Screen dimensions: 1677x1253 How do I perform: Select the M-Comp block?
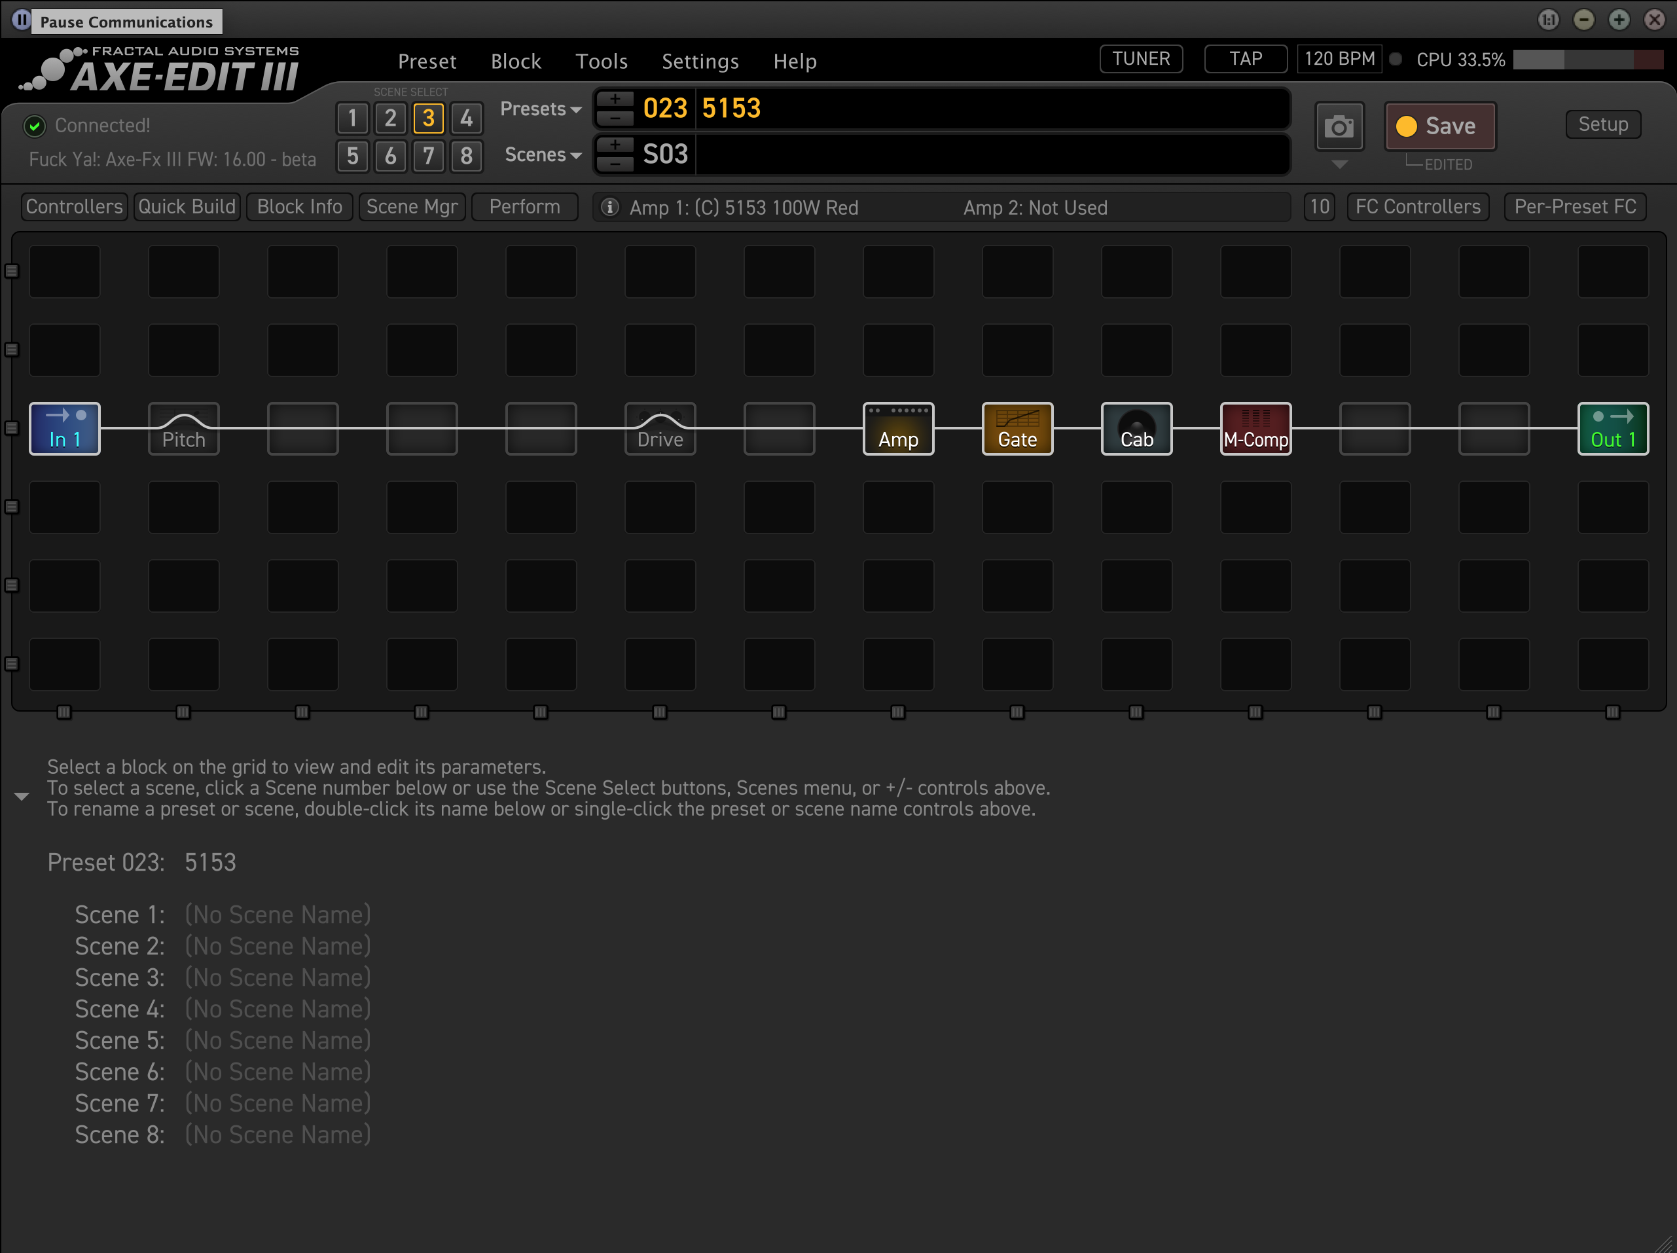(x=1255, y=428)
